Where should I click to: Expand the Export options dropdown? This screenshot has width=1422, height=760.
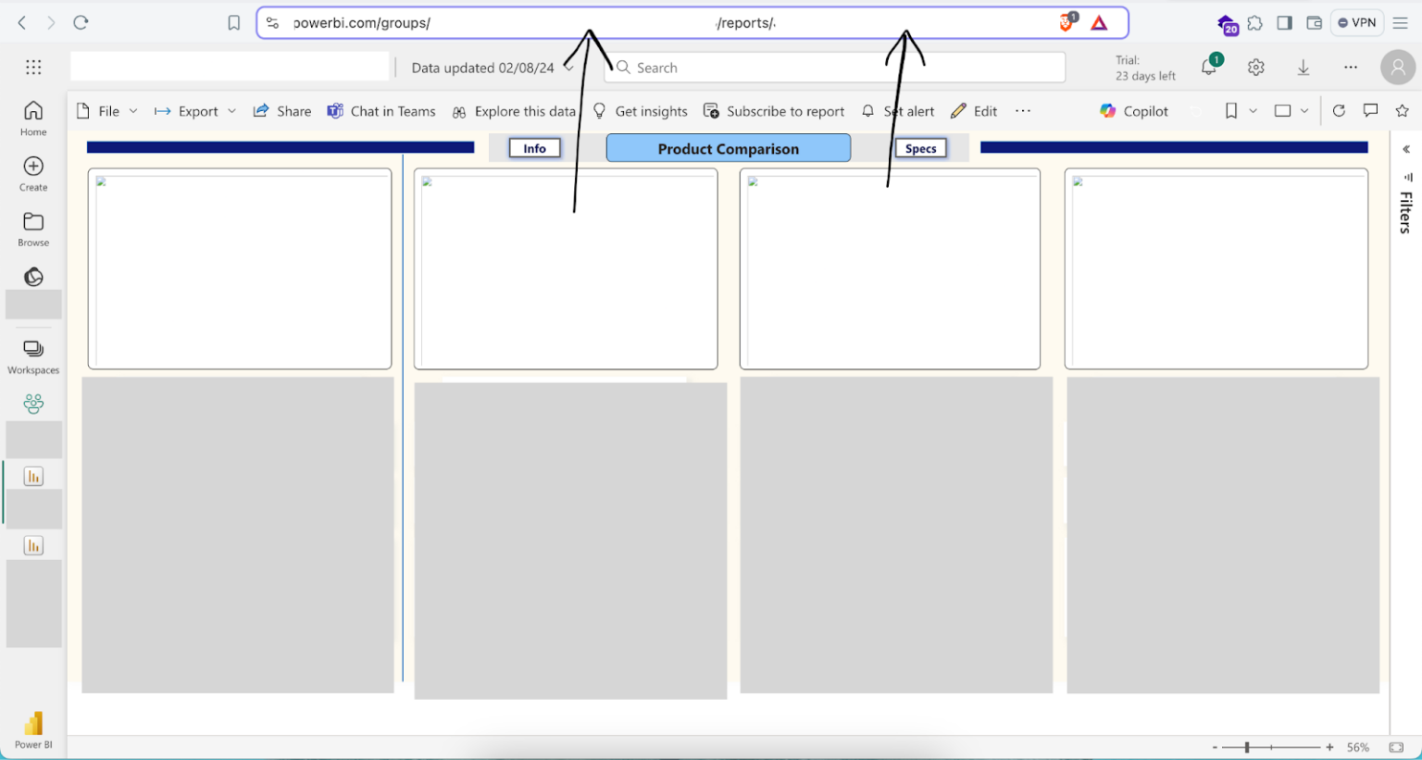(x=231, y=111)
